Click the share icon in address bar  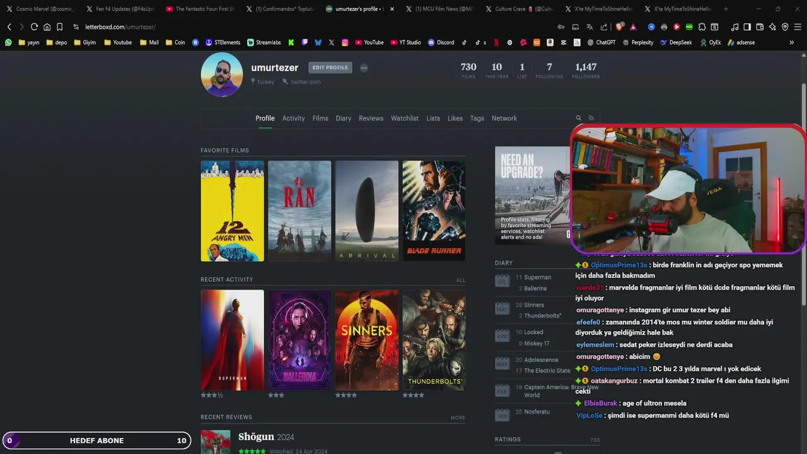tap(604, 27)
